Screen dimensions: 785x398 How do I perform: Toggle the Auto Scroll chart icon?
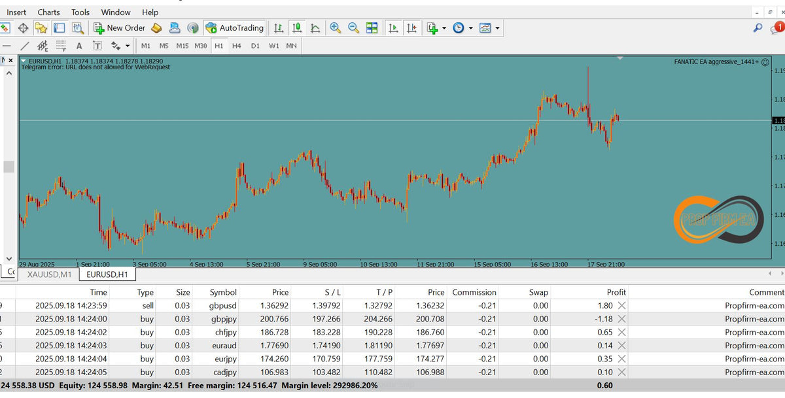[x=393, y=28]
